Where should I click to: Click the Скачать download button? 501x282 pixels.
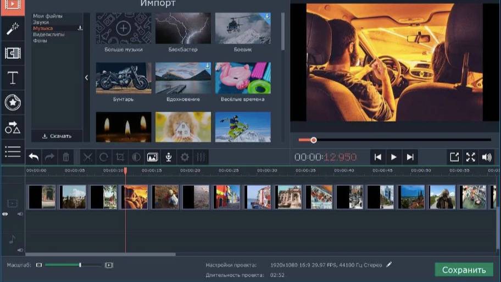[57, 136]
